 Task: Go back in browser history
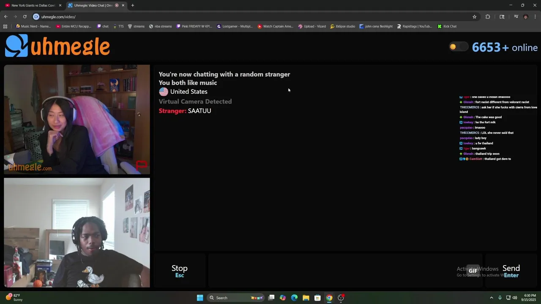point(6,16)
